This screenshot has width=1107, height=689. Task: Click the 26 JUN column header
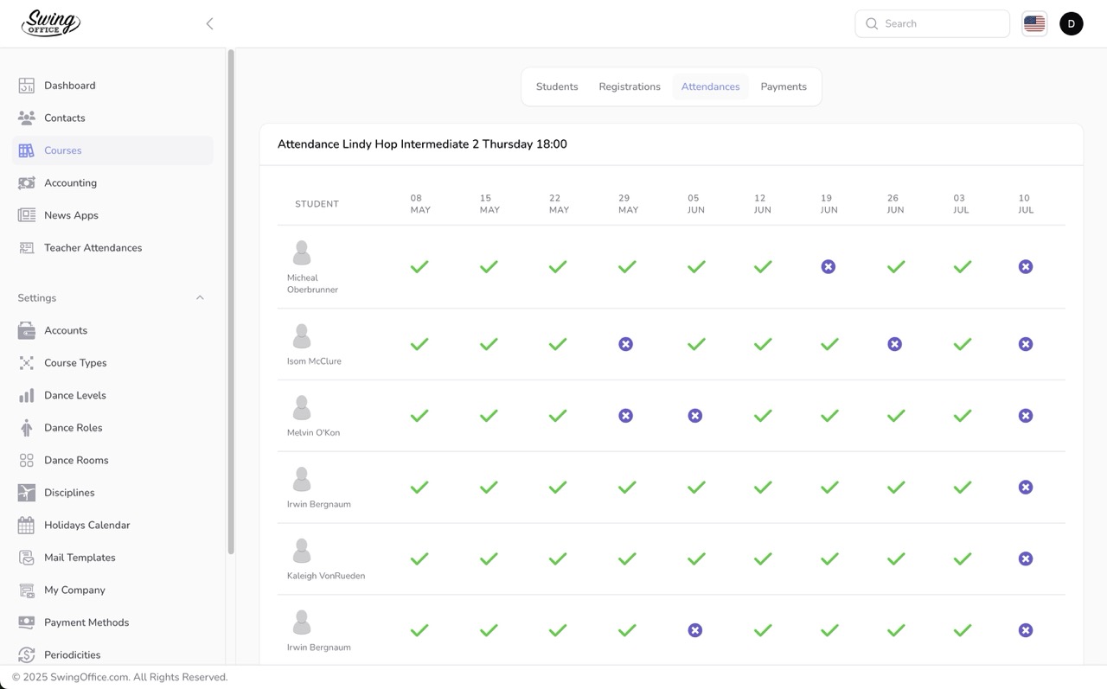click(x=895, y=204)
